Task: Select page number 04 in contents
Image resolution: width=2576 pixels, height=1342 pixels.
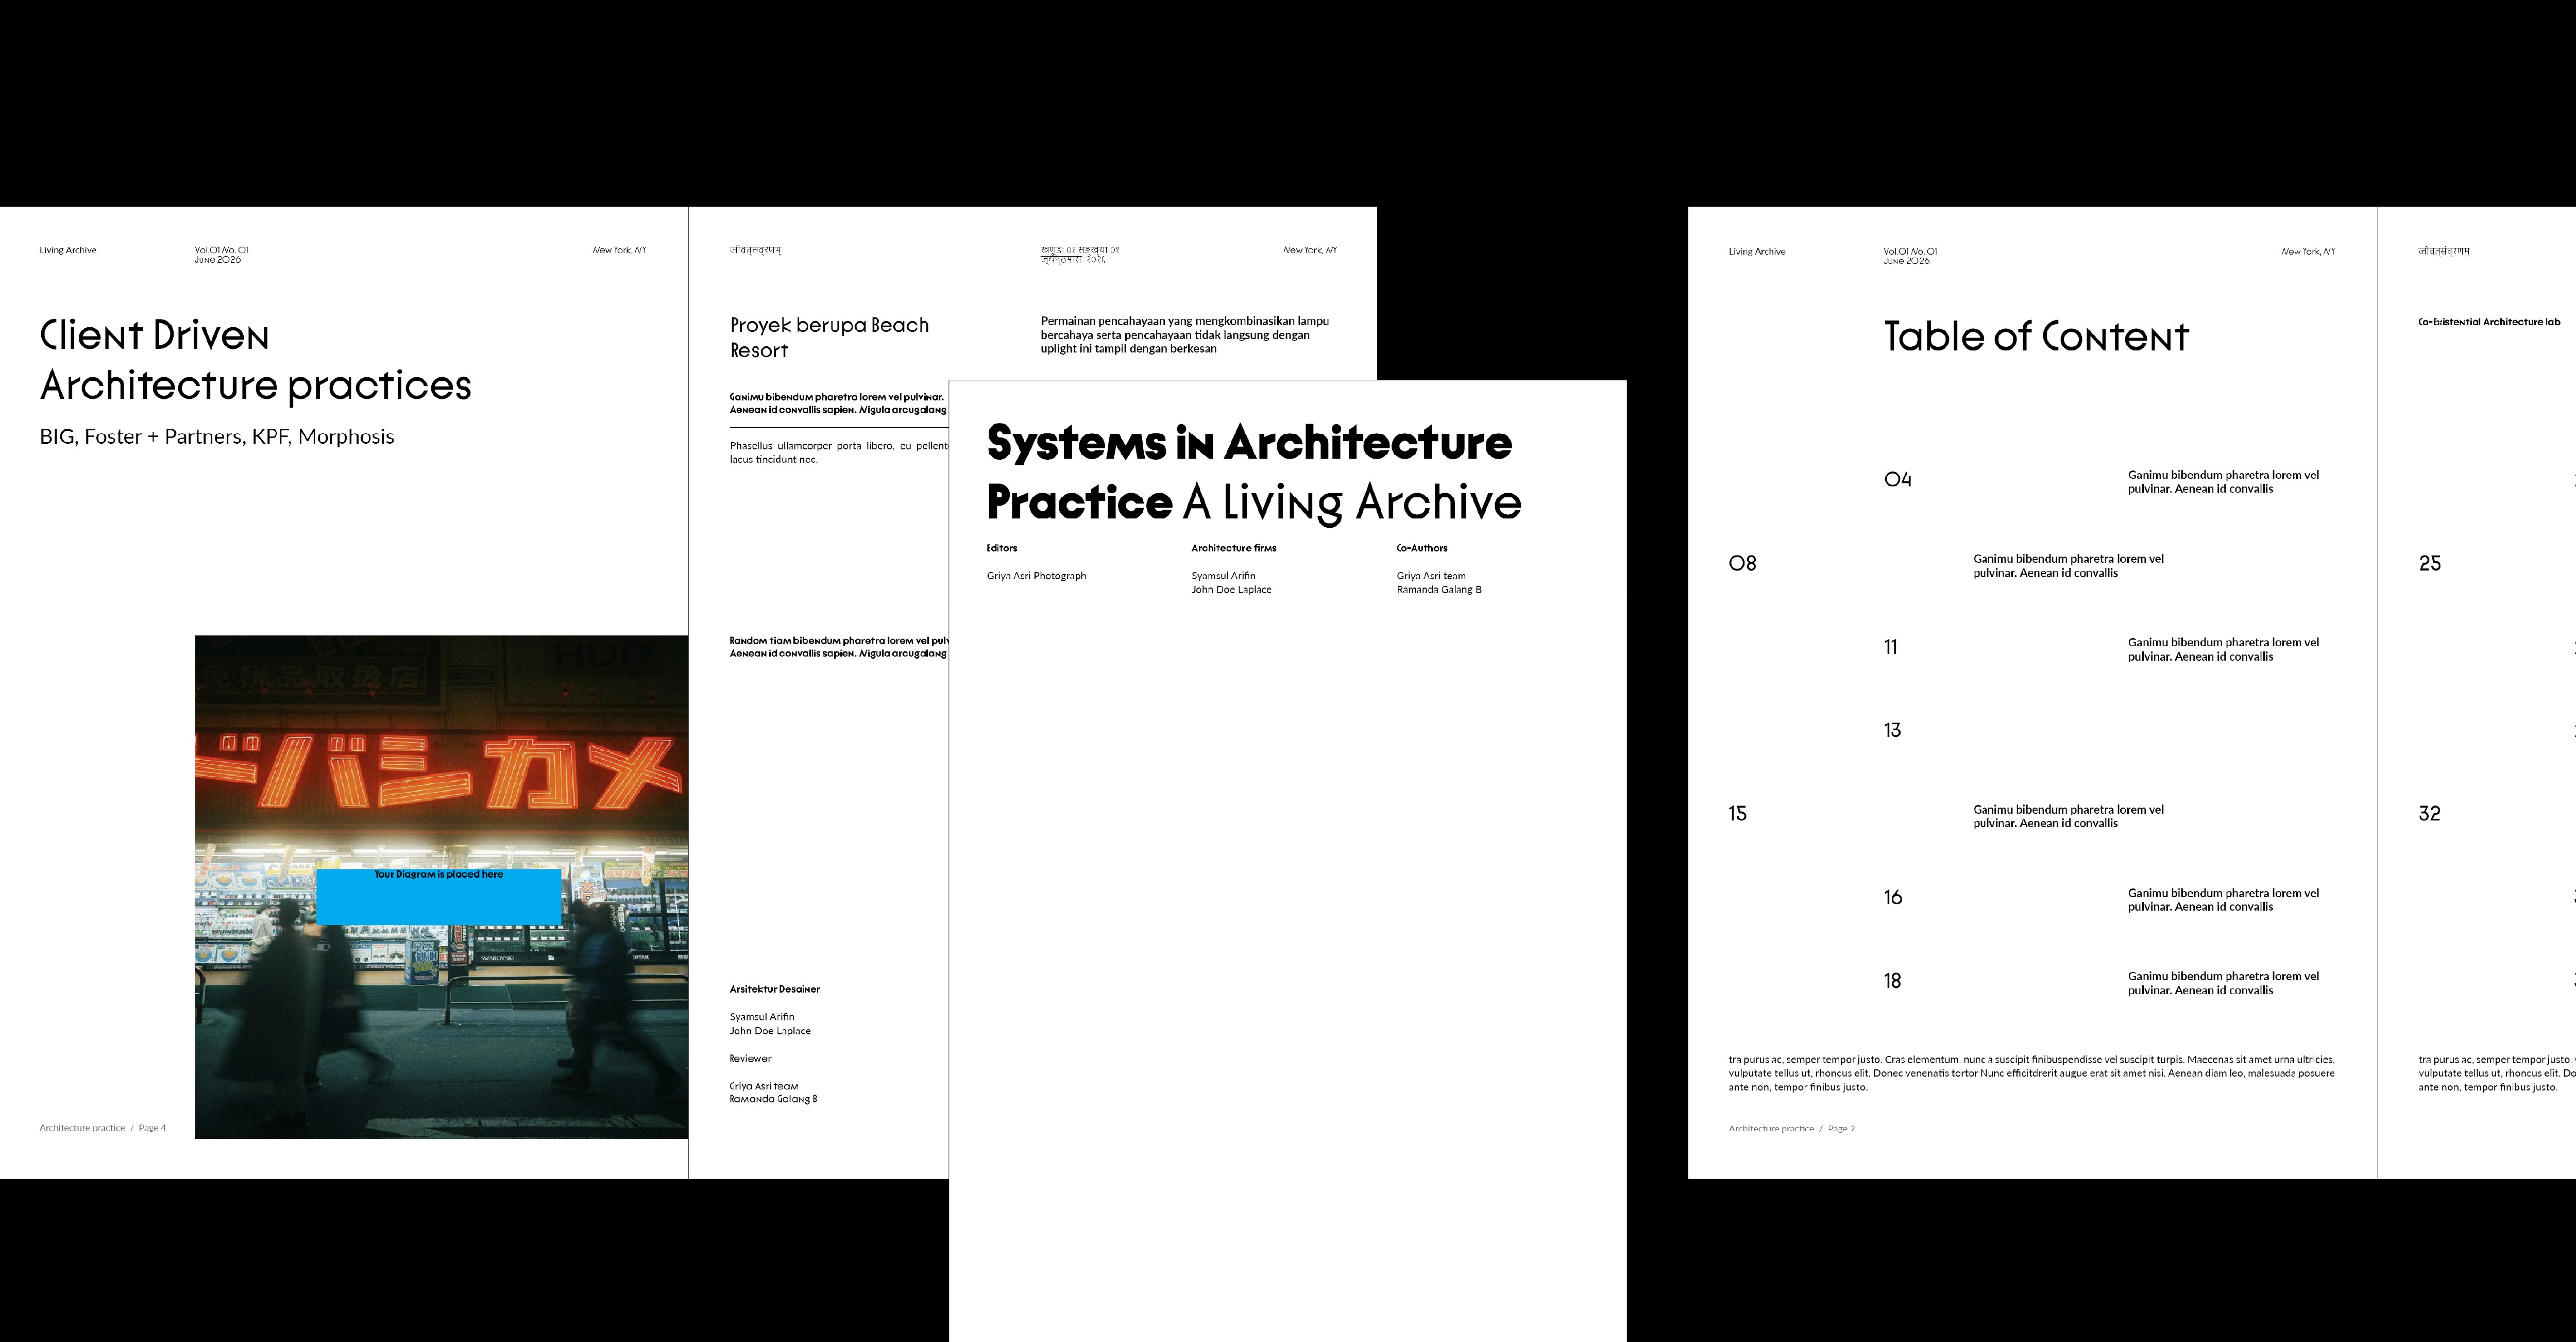Action: tap(1897, 480)
